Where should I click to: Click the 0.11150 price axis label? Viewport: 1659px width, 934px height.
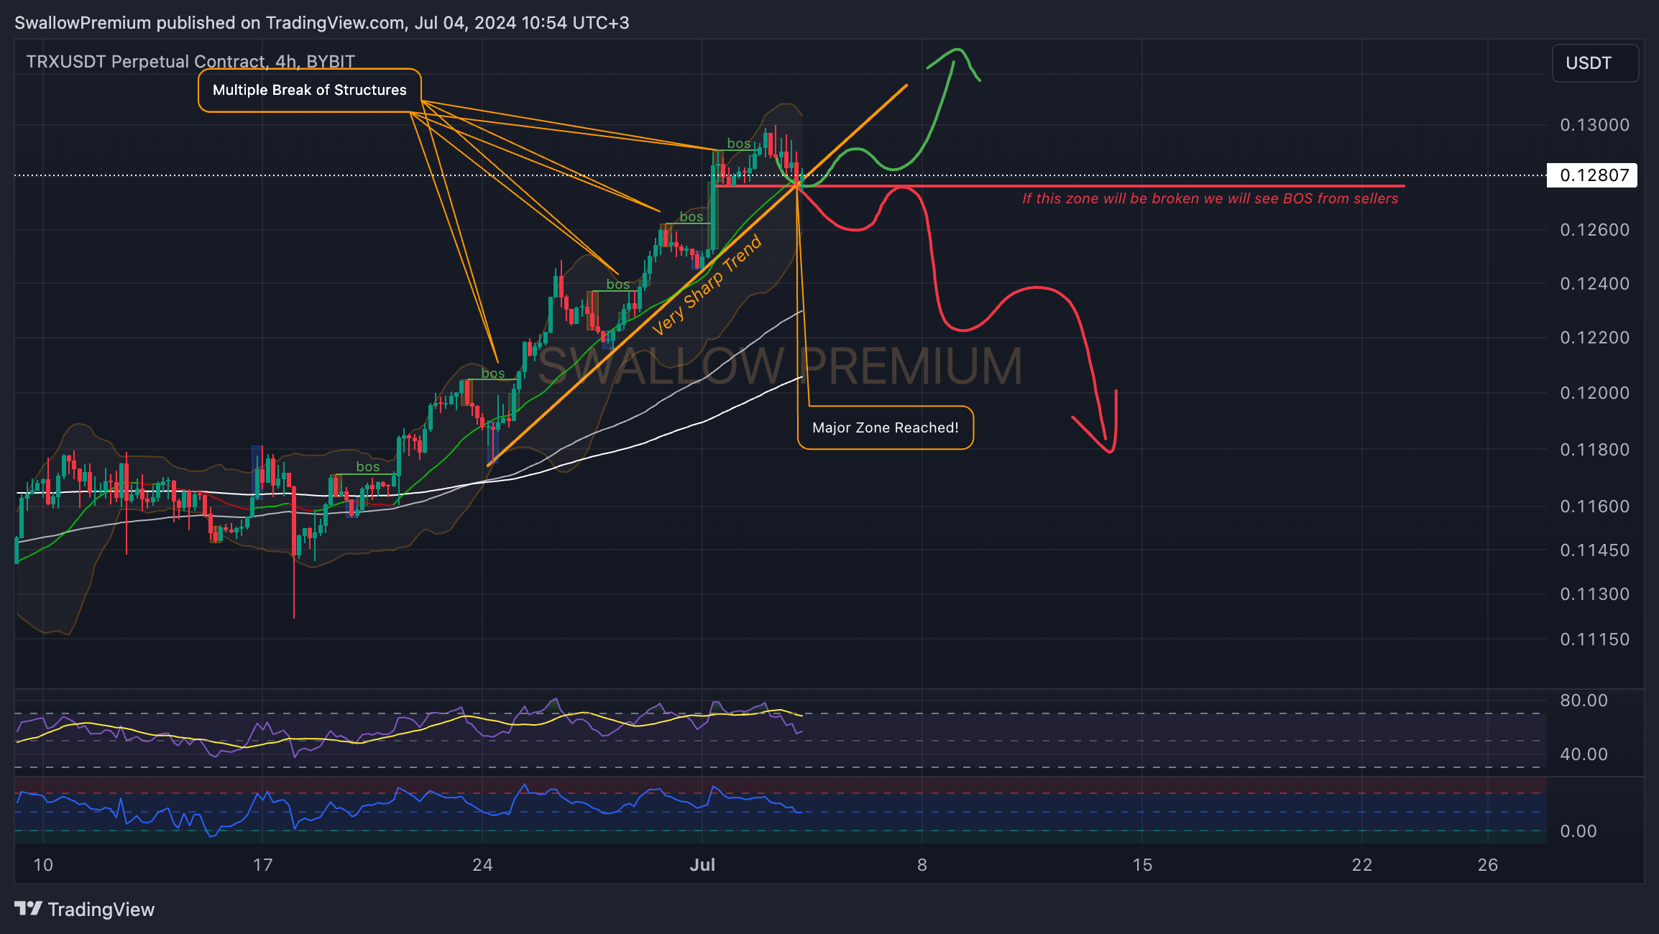pos(1594,639)
